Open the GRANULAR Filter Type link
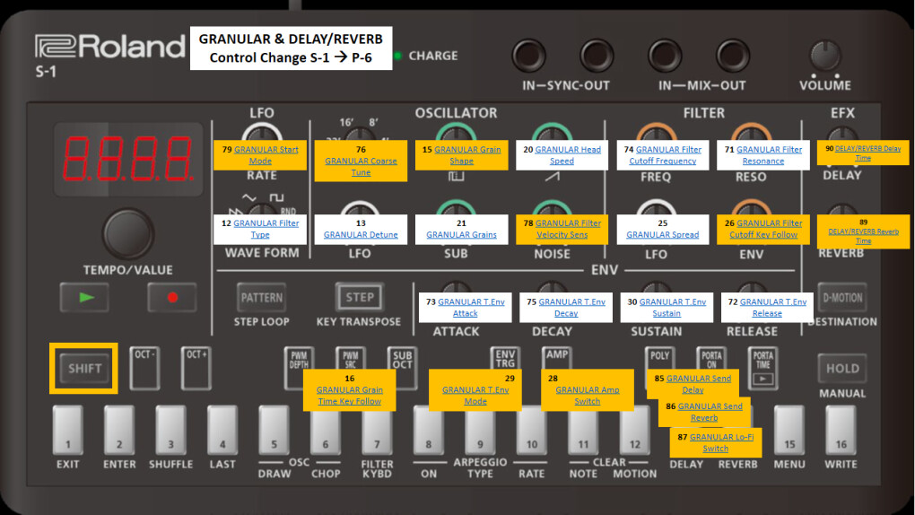915x515 pixels. (x=266, y=229)
